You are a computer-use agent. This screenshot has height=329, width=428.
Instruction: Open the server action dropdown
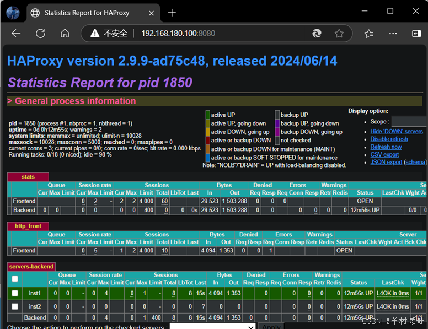212,326
